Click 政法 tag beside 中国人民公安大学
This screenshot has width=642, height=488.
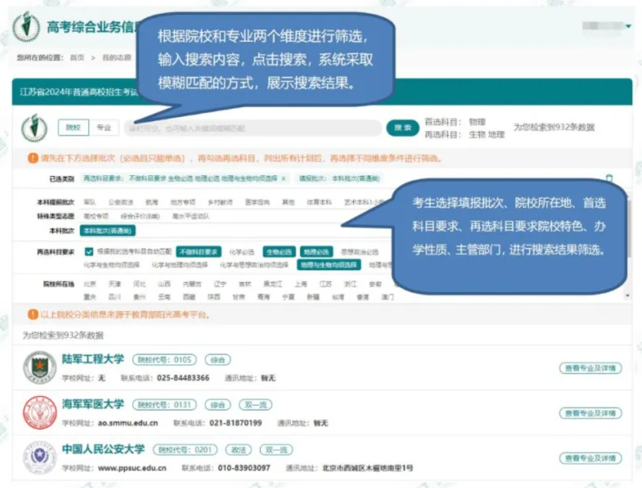239,450
